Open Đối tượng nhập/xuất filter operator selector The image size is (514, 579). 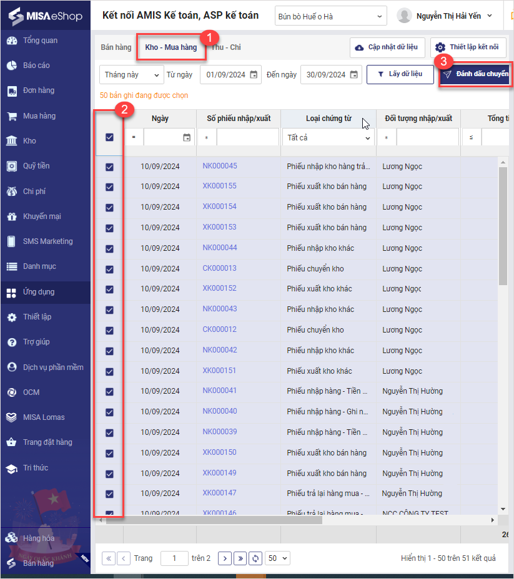[x=387, y=137]
